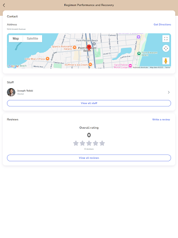Click the 0 reviews count text
Image resolution: width=178 pixels, height=238 pixels.
point(89,149)
